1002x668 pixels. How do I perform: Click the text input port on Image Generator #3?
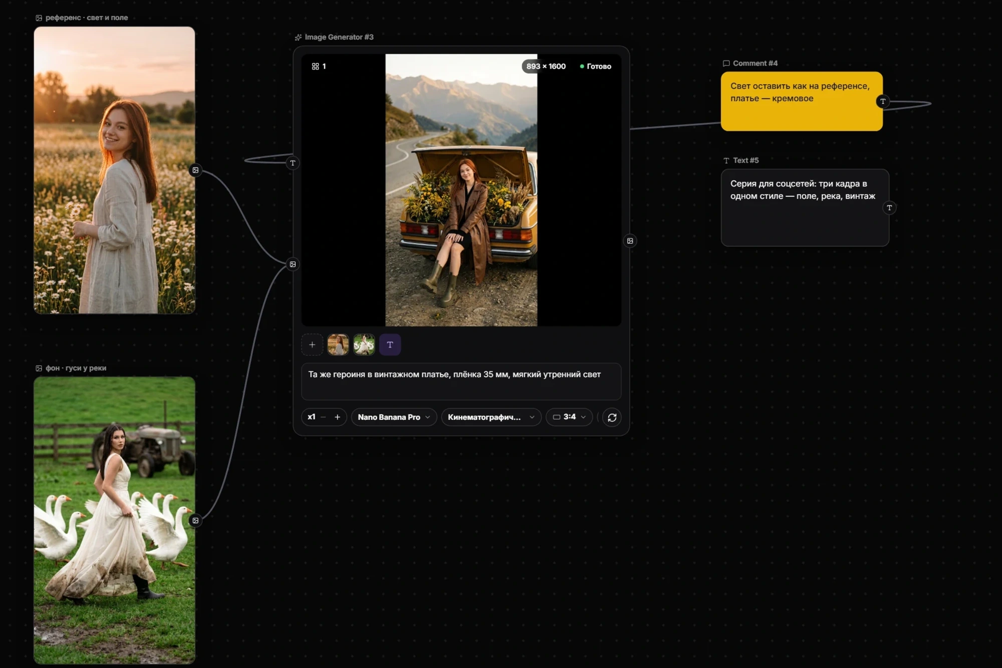point(293,163)
